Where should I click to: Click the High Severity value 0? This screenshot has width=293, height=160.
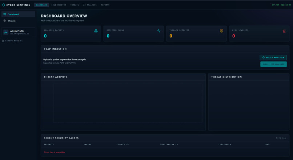[x=234, y=36]
